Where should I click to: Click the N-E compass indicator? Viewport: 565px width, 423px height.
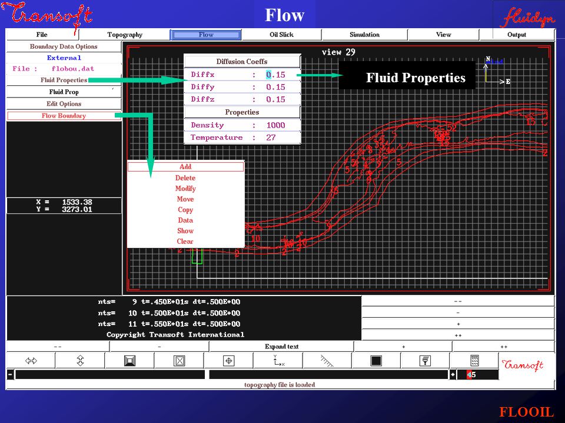497,70
